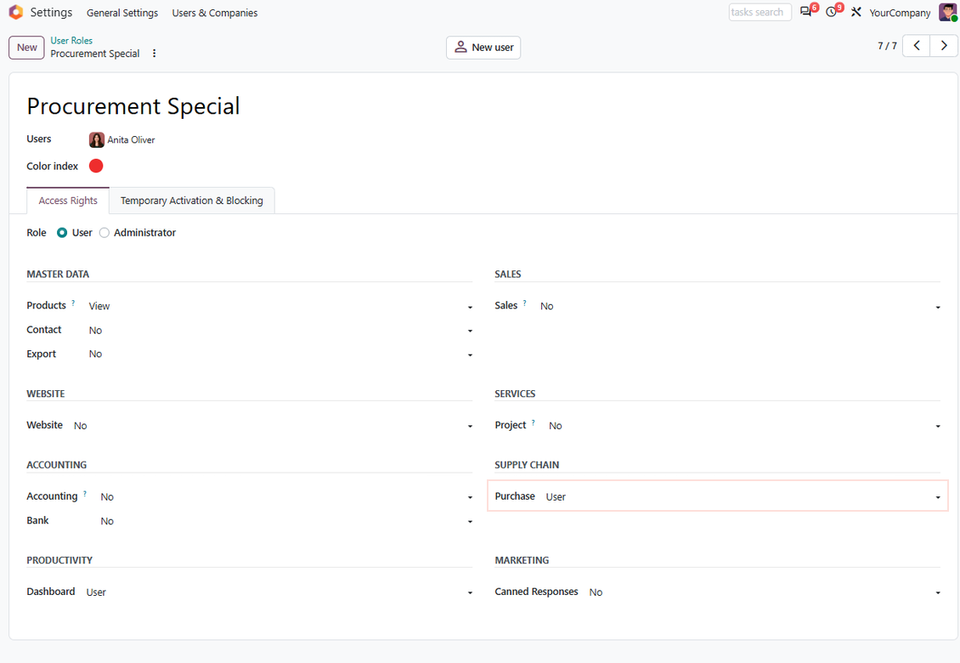960x663 pixels.
Task: Click the WEBSITE section heading
Action: (45, 394)
